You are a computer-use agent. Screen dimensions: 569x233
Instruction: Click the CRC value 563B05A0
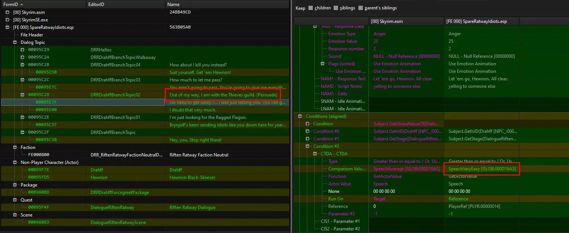(x=180, y=27)
